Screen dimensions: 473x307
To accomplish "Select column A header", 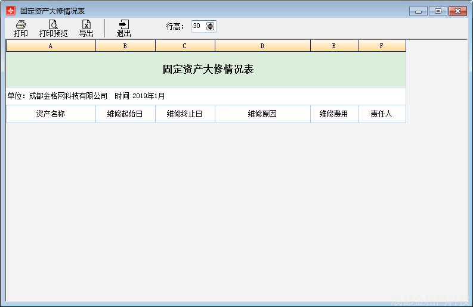I will pos(51,46).
